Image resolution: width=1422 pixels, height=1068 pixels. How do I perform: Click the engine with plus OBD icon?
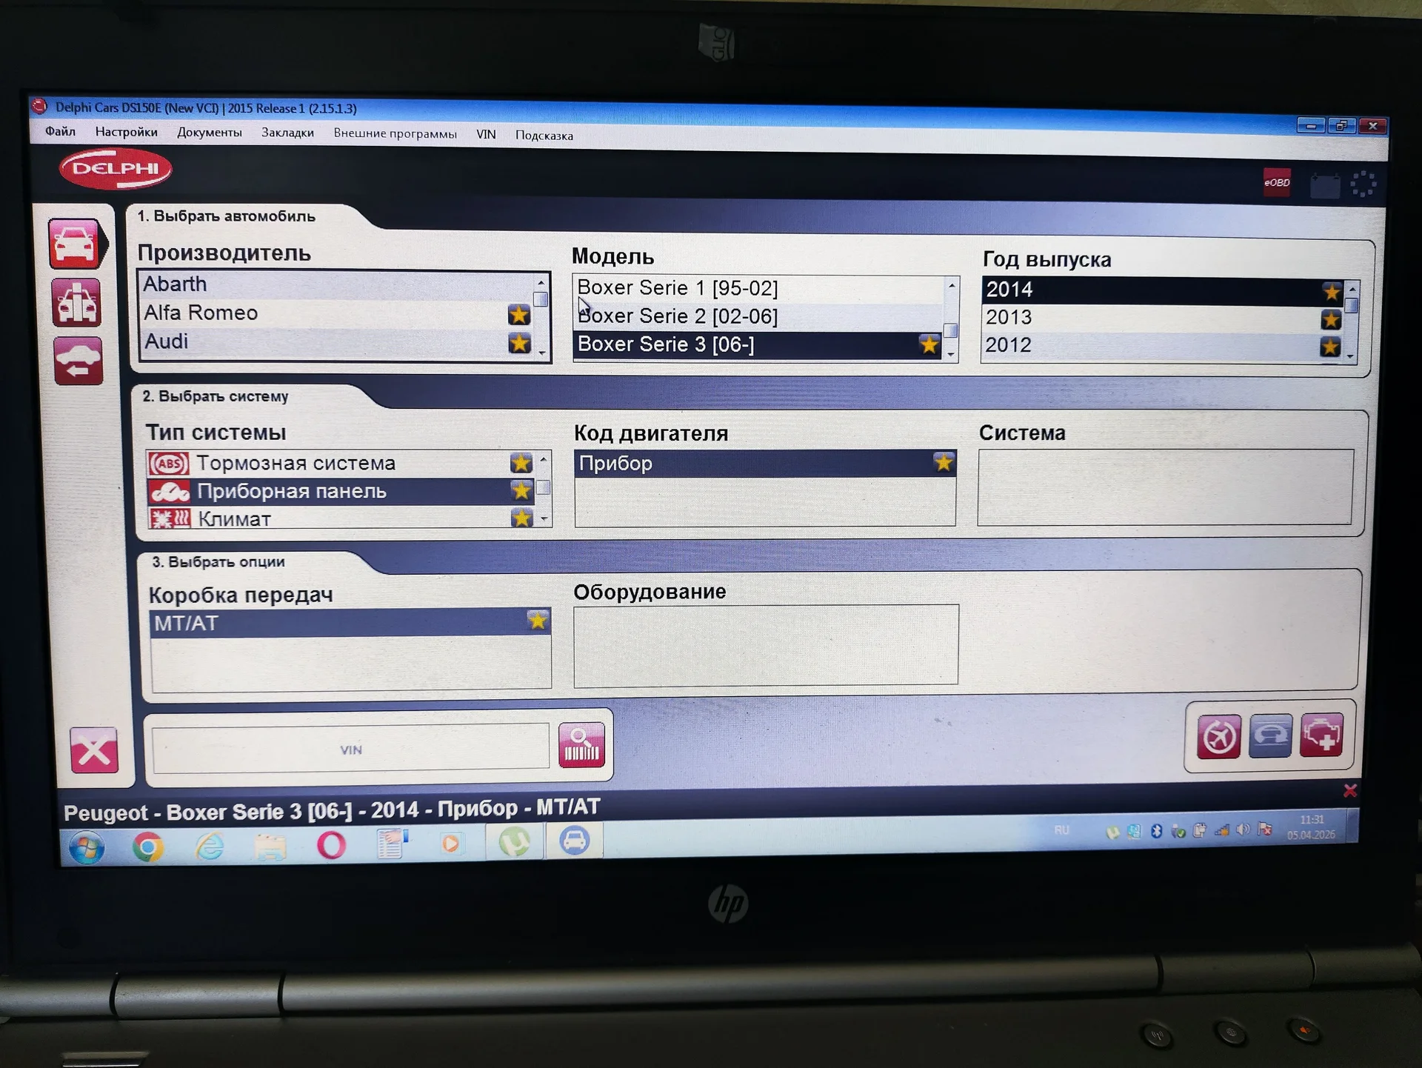point(1321,735)
